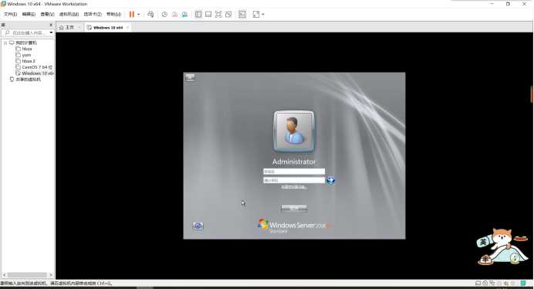Click the library horizontal scrollbar
Image resolution: width=534 pixels, height=289 pixels.
point(27,275)
